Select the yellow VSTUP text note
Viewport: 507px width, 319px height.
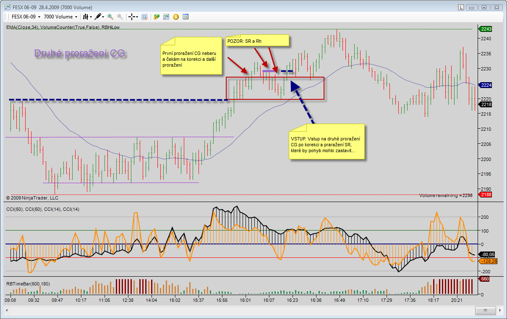tap(327, 141)
